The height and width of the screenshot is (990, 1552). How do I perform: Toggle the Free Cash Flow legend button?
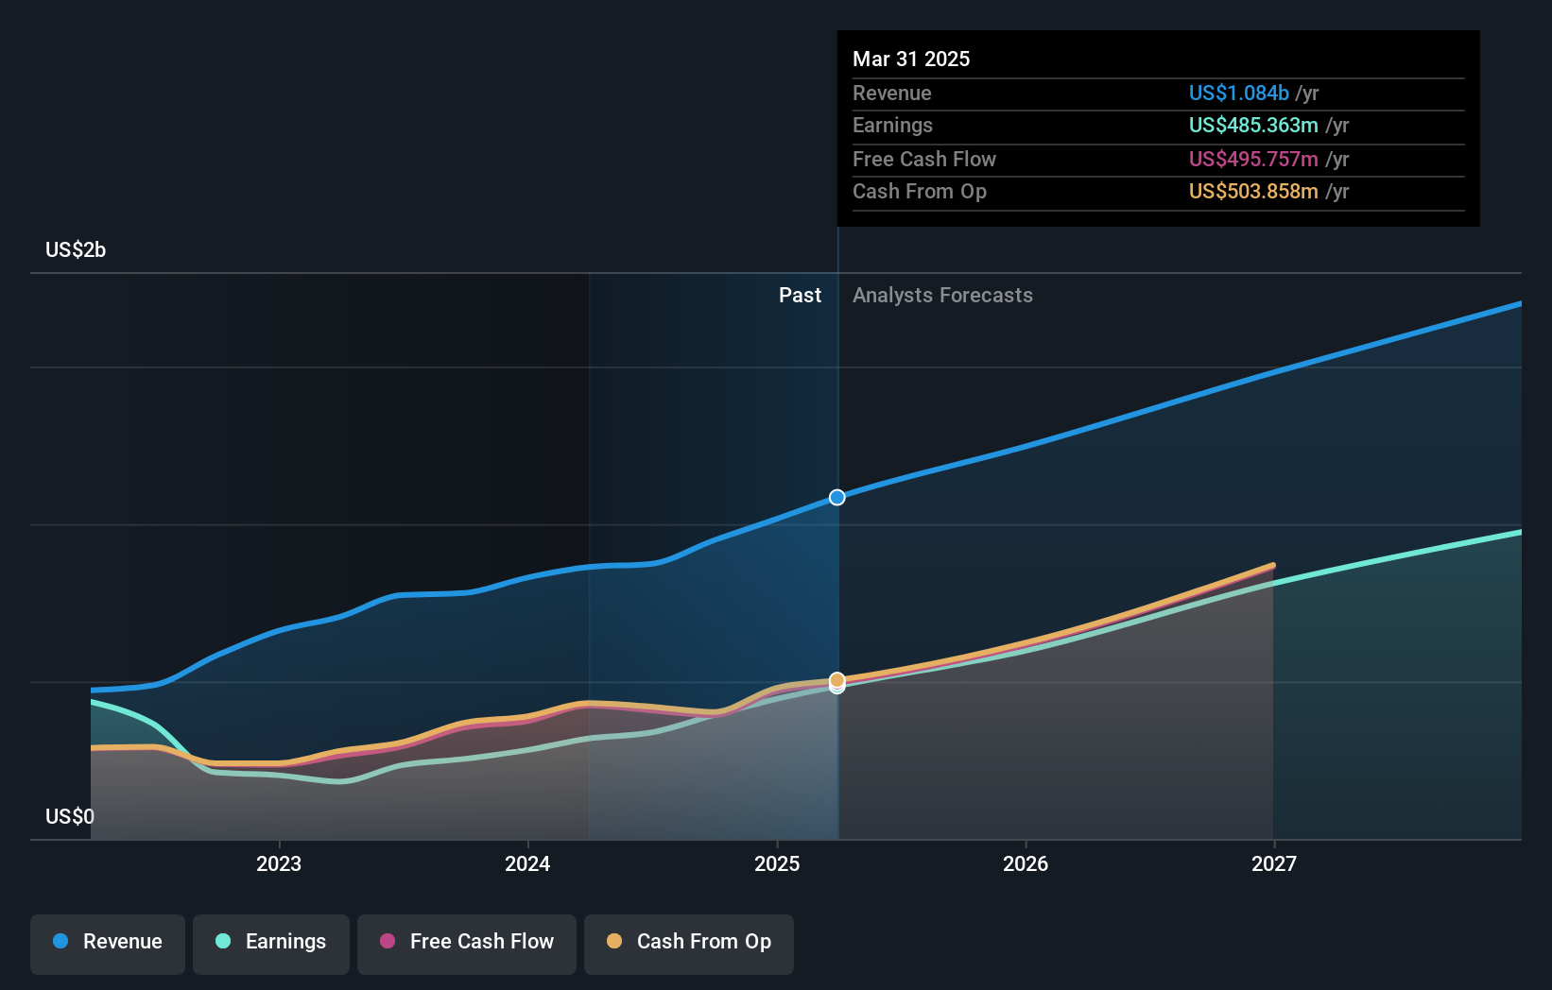(467, 944)
